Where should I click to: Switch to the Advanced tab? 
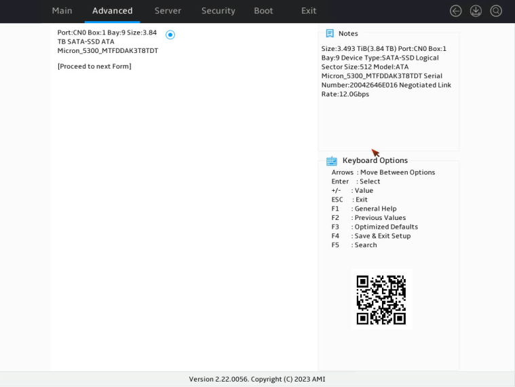[x=113, y=11]
